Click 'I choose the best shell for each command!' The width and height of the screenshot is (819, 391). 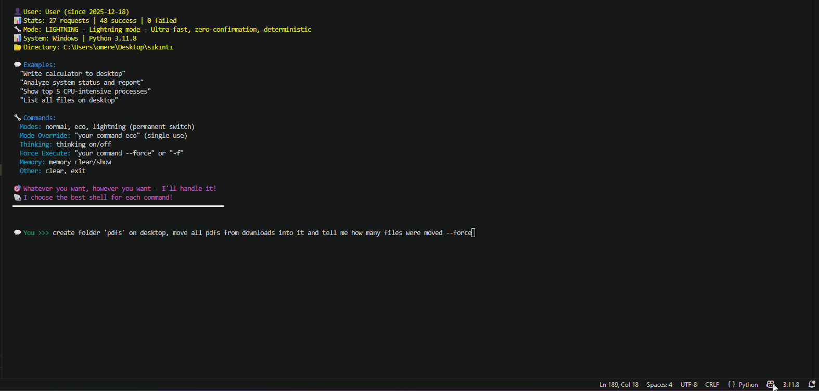tap(98, 198)
